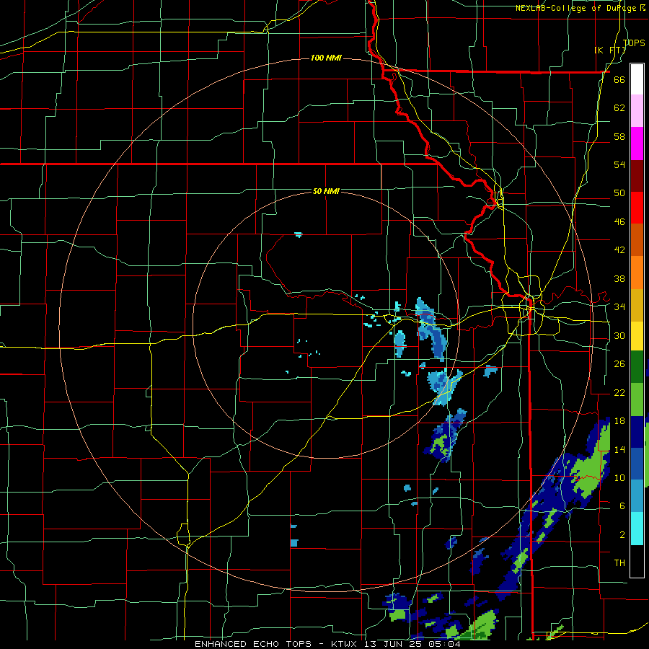Click the bright red legend swatch
Image resolution: width=649 pixels, height=649 pixels.
637,208
